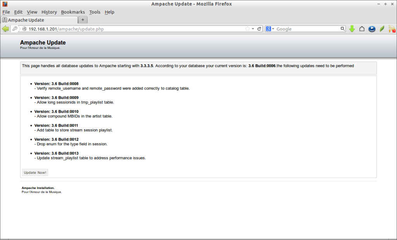Click the green leaf add-on icon
This screenshot has height=240, width=397.
tap(381, 29)
